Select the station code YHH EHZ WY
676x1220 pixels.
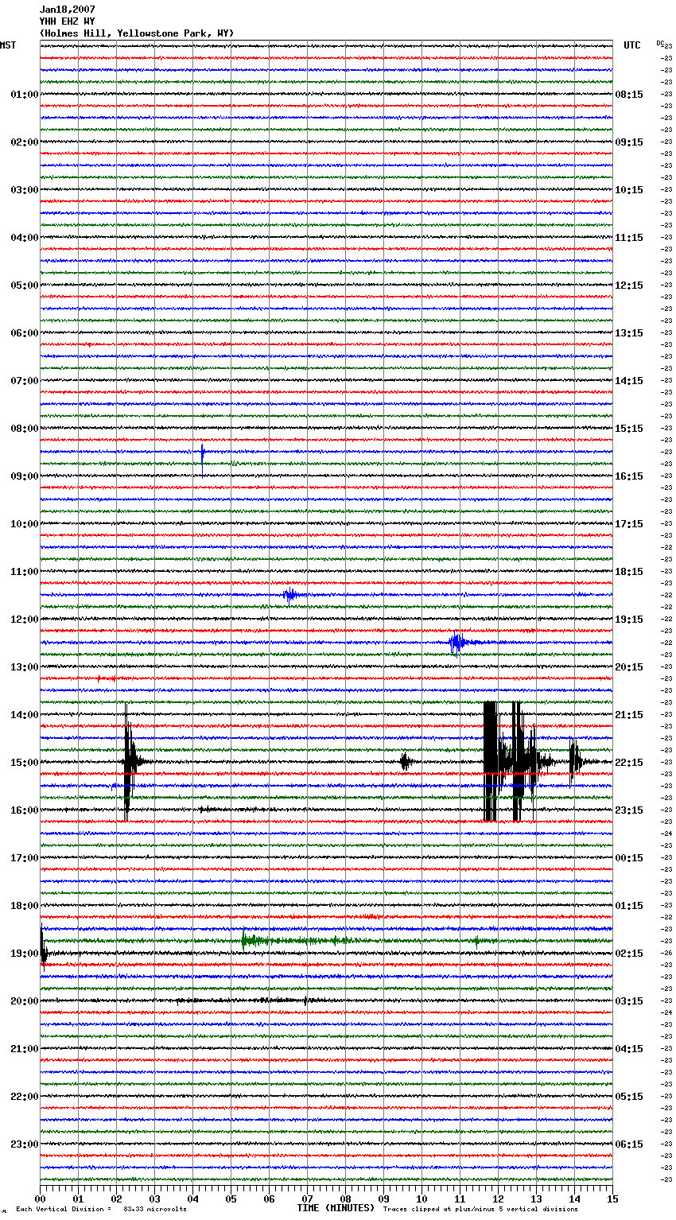[68, 21]
